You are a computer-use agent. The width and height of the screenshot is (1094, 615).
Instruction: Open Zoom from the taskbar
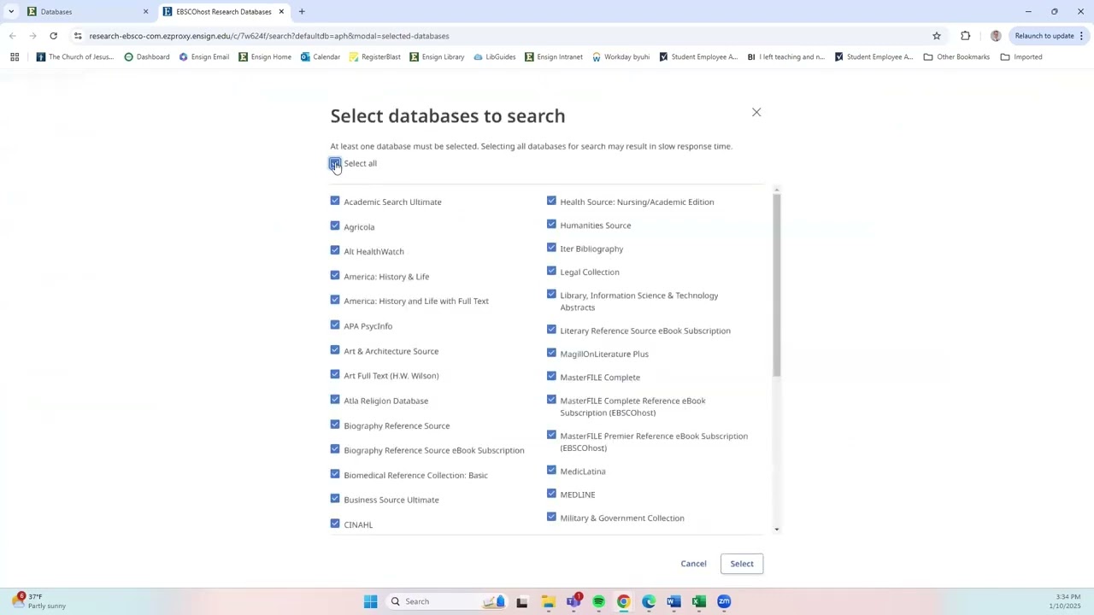pos(724,601)
